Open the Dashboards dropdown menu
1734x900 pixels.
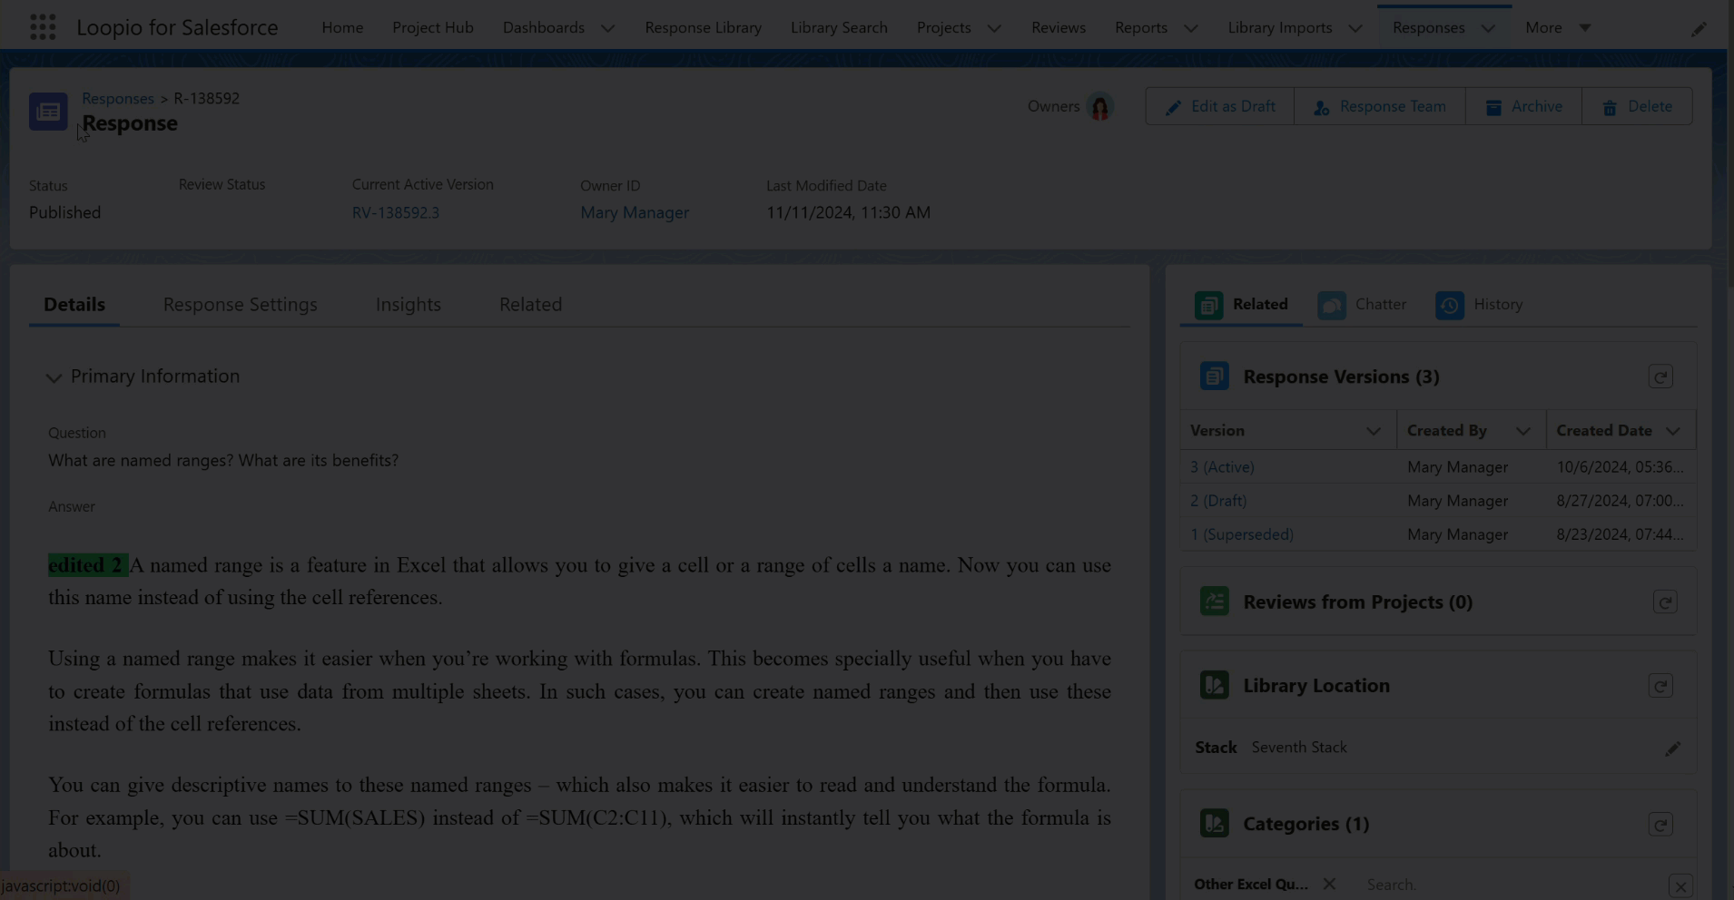[607, 28]
